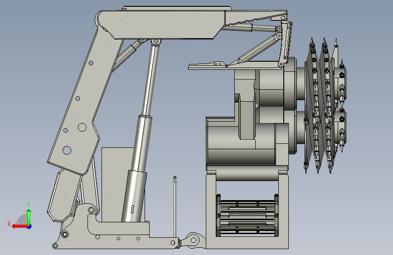Select the thin vertical rod near the base
The image size is (393, 255).
(x=175, y=207)
